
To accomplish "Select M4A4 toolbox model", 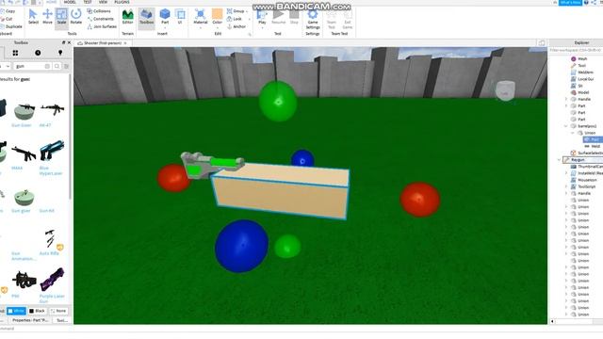I will point(24,156).
